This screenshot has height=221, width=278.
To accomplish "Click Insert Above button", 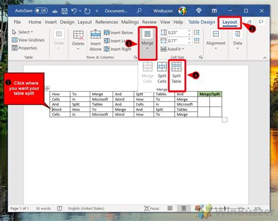I will click(96, 40).
